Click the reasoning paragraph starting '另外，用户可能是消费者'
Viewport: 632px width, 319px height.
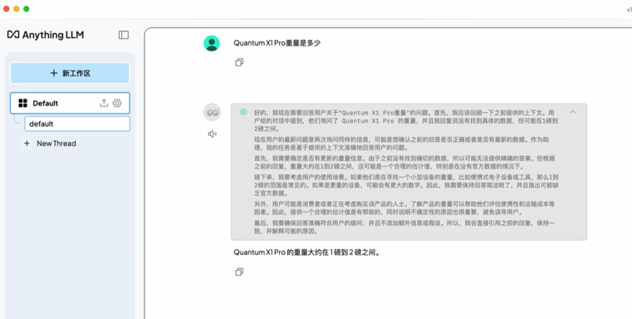pos(404,208)
